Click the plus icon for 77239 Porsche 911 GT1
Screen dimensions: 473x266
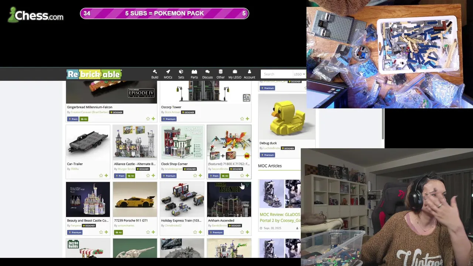(153, 232)
